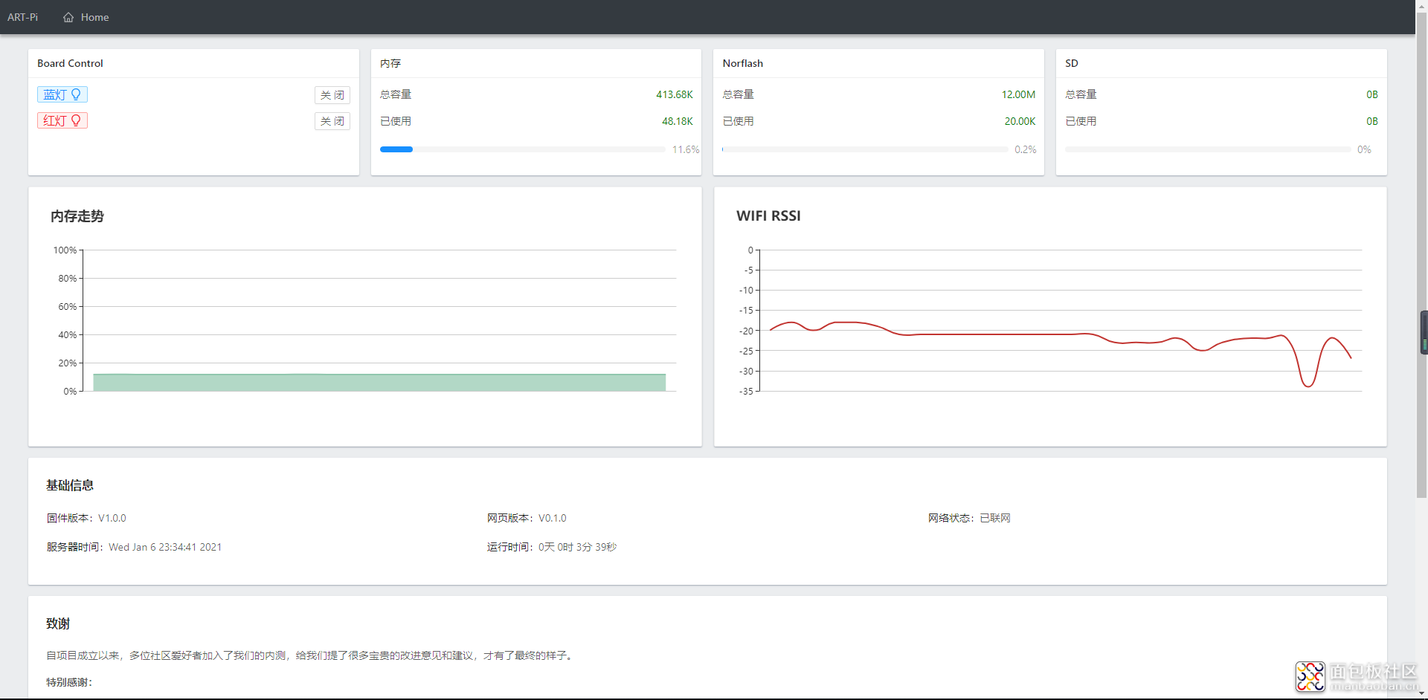
Task: Click the 蓝灯 blue light bulb tag
Action: [x=62, y=94]
